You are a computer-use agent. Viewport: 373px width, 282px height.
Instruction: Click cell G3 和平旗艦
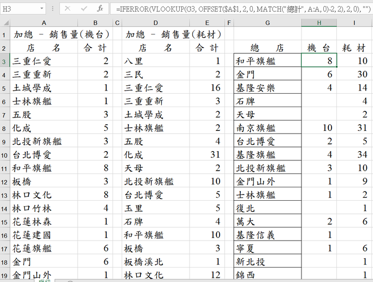click(x=268, y=61)
